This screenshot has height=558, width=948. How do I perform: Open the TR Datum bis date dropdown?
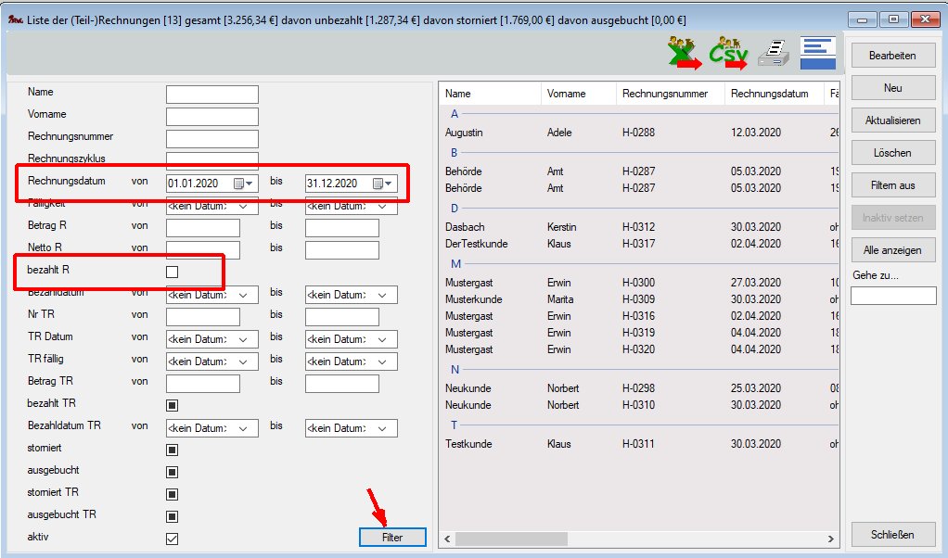(x=382, y=339)
